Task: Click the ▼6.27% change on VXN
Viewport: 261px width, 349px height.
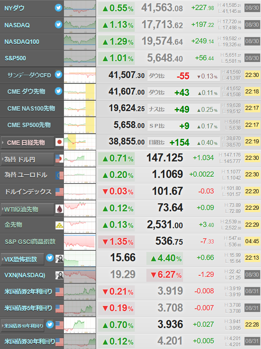Action: 165,275
